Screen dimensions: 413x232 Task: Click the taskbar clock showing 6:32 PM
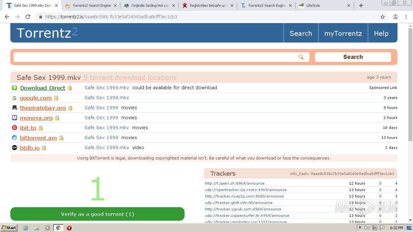tap(396, 228)
